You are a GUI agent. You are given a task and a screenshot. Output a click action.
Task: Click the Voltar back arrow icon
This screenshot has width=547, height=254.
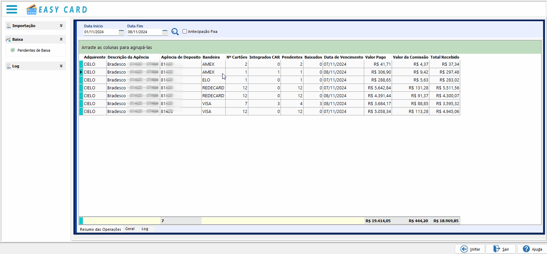464,249
